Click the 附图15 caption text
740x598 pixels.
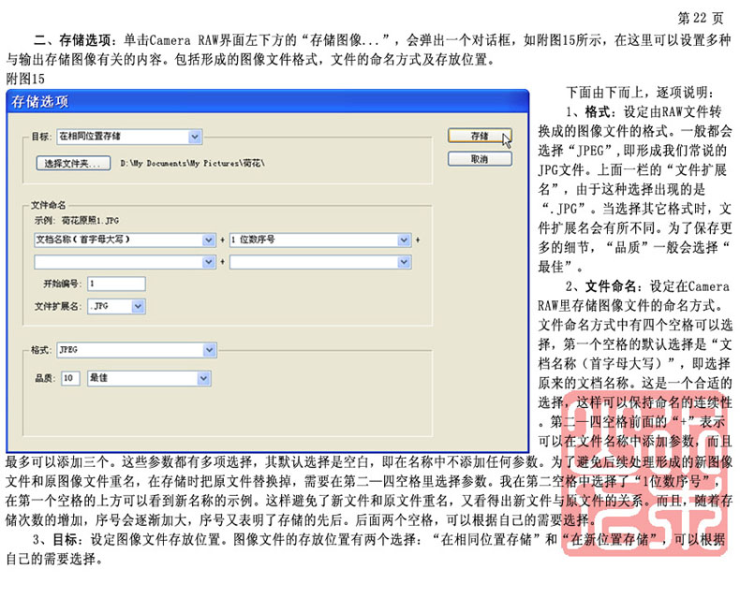(x=25, y=79)
